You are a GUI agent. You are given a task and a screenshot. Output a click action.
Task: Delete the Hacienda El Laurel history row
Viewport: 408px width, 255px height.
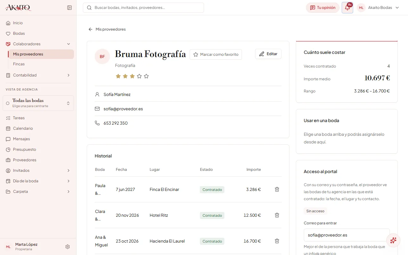coord(277,241)
